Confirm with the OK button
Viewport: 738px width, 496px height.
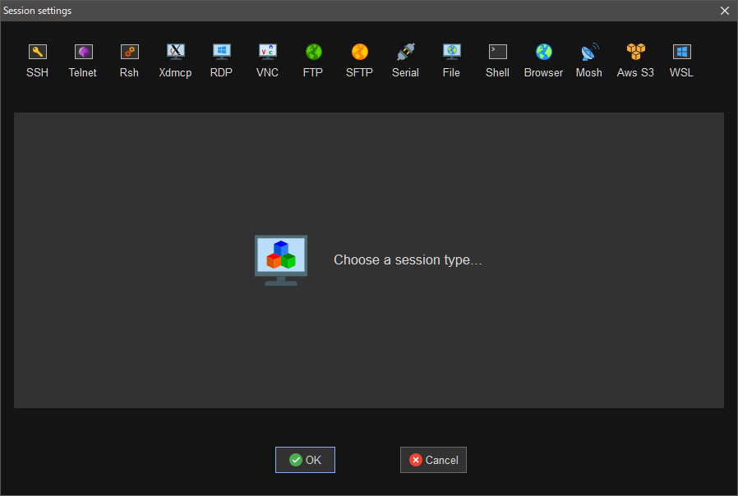point(305,460)
